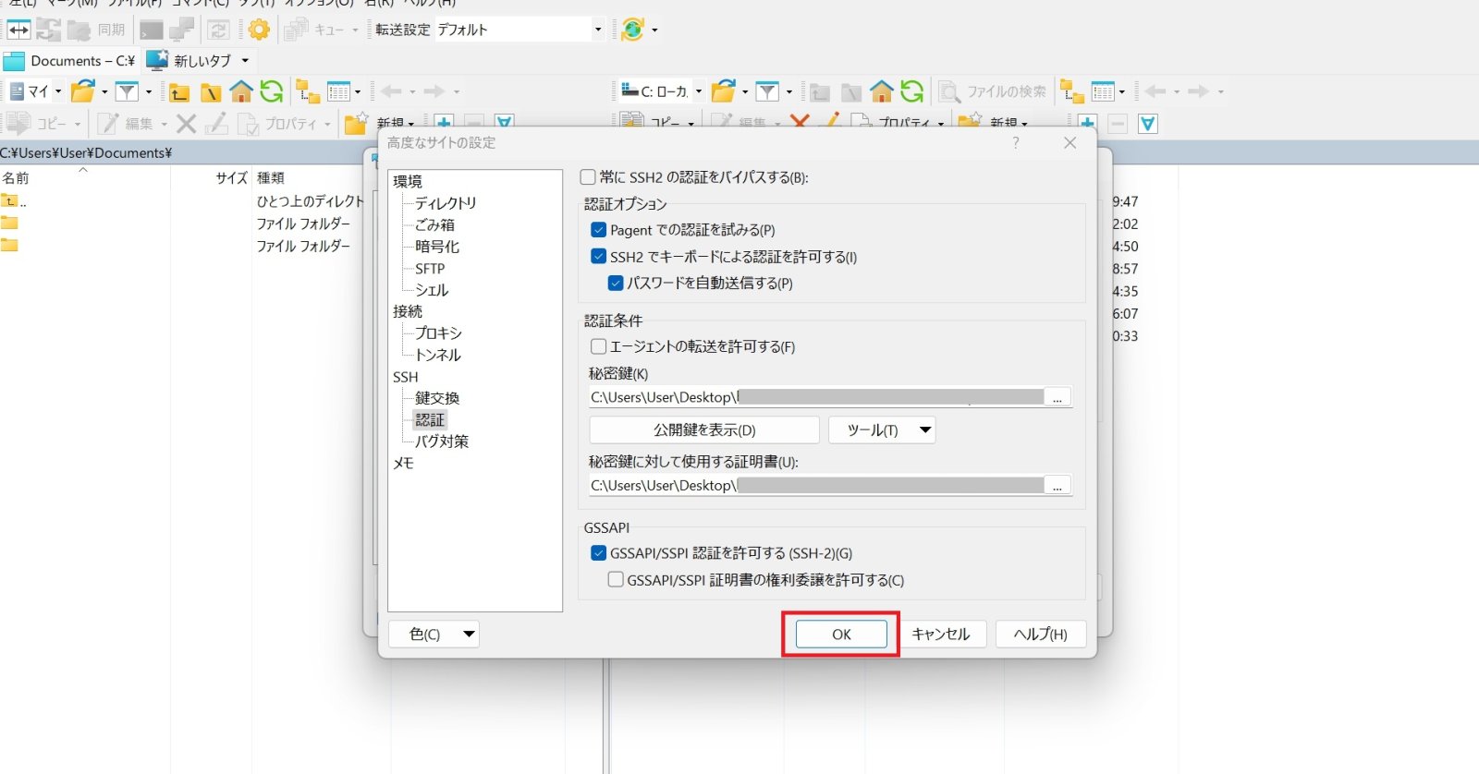
Task: Toggle 常に SSH2 の認証をバイパスする checkbox
Action: 588,176
